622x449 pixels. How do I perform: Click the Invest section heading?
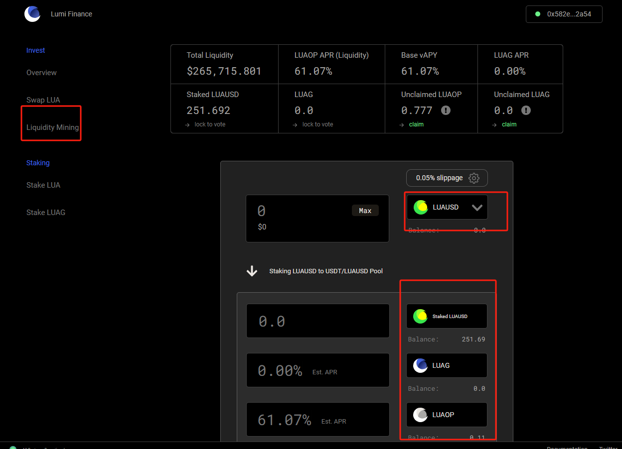tap(36, 50)
